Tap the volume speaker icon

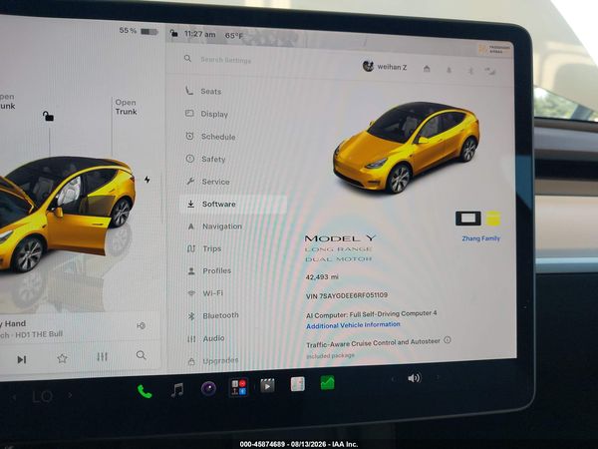point(415,378)
